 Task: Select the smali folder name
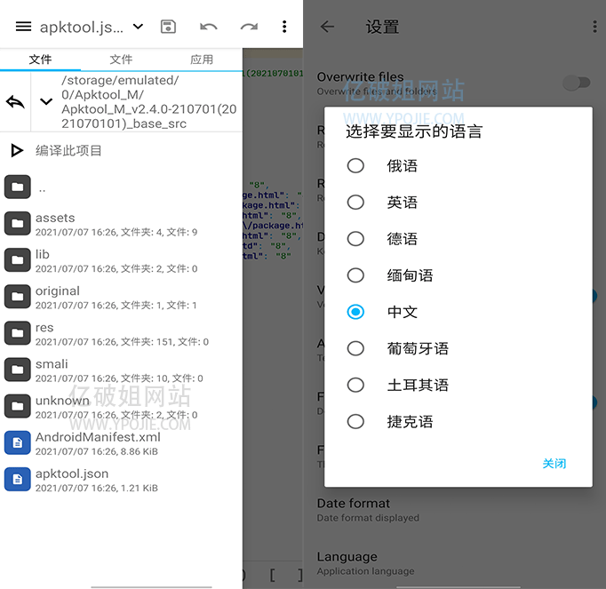(52, 364)
